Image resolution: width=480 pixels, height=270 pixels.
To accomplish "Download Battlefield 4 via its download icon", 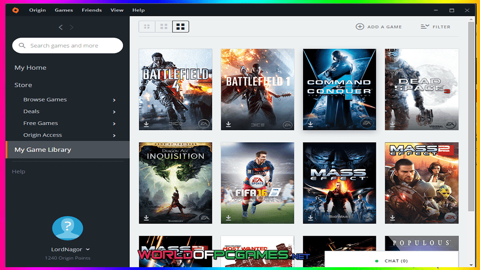I will pos(146,124).
